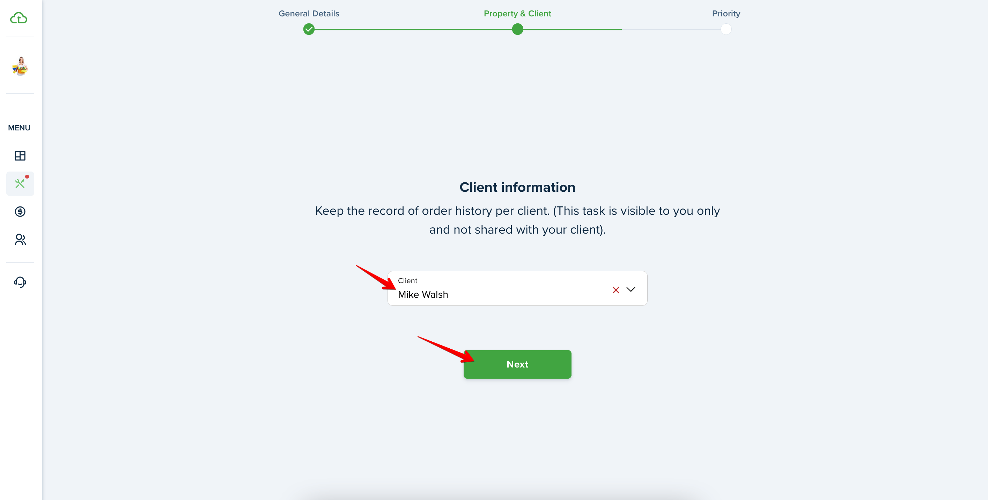Go to General Details step label
Screen dimensions: 988x500
(309, 13)
